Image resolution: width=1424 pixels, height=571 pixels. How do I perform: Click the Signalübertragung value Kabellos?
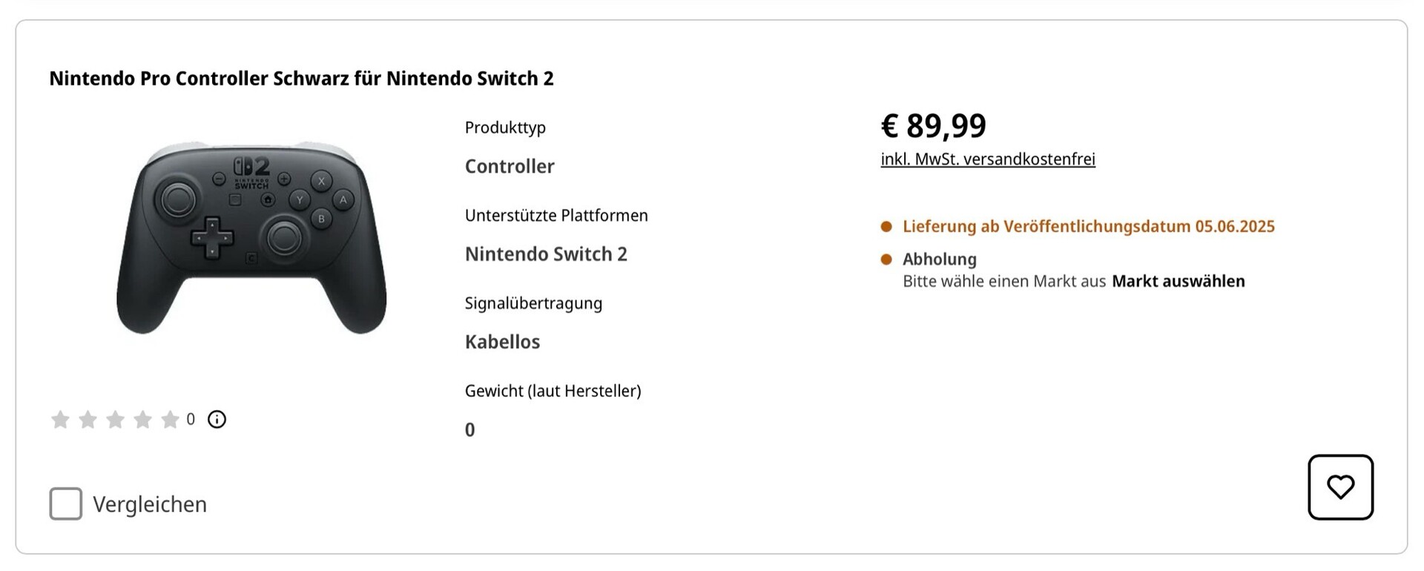502,342
